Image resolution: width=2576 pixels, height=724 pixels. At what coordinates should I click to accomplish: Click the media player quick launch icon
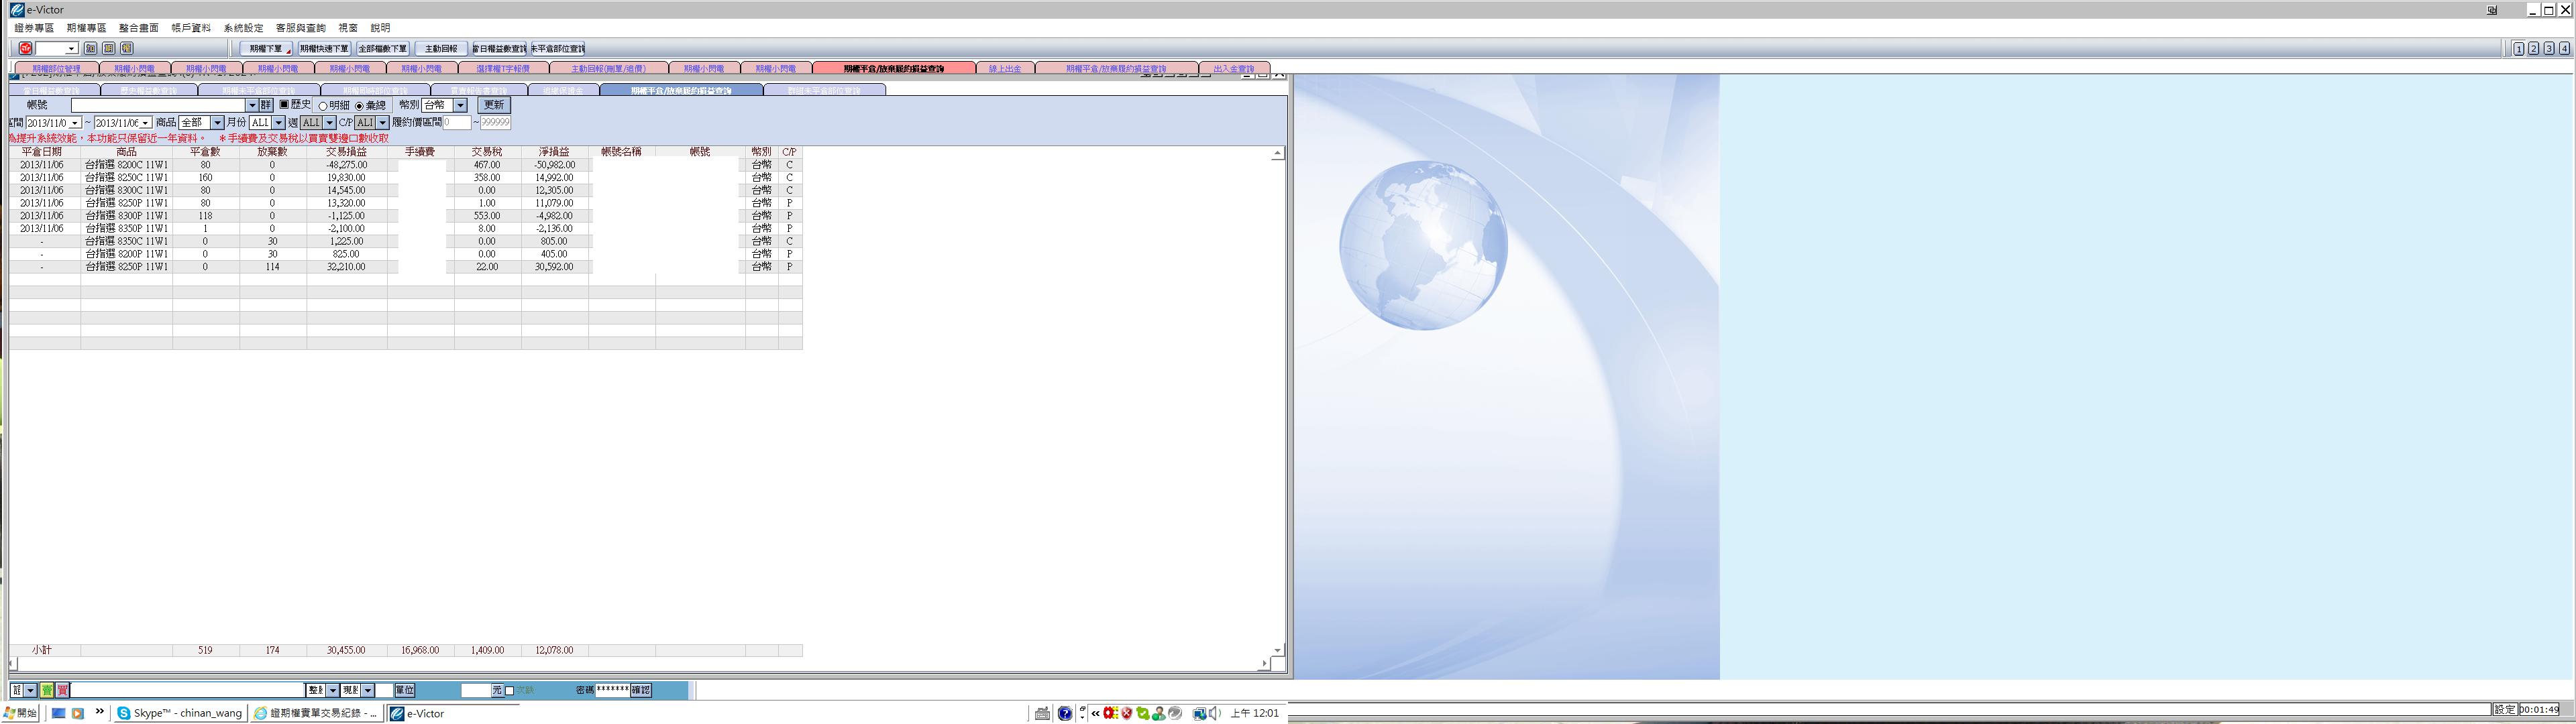pos(77,713)
